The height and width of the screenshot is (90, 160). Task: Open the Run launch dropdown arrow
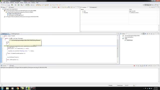point(20,5)
